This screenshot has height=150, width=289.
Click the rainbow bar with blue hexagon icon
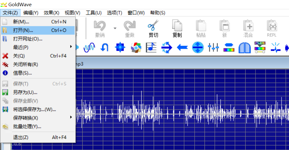[229, 47]
